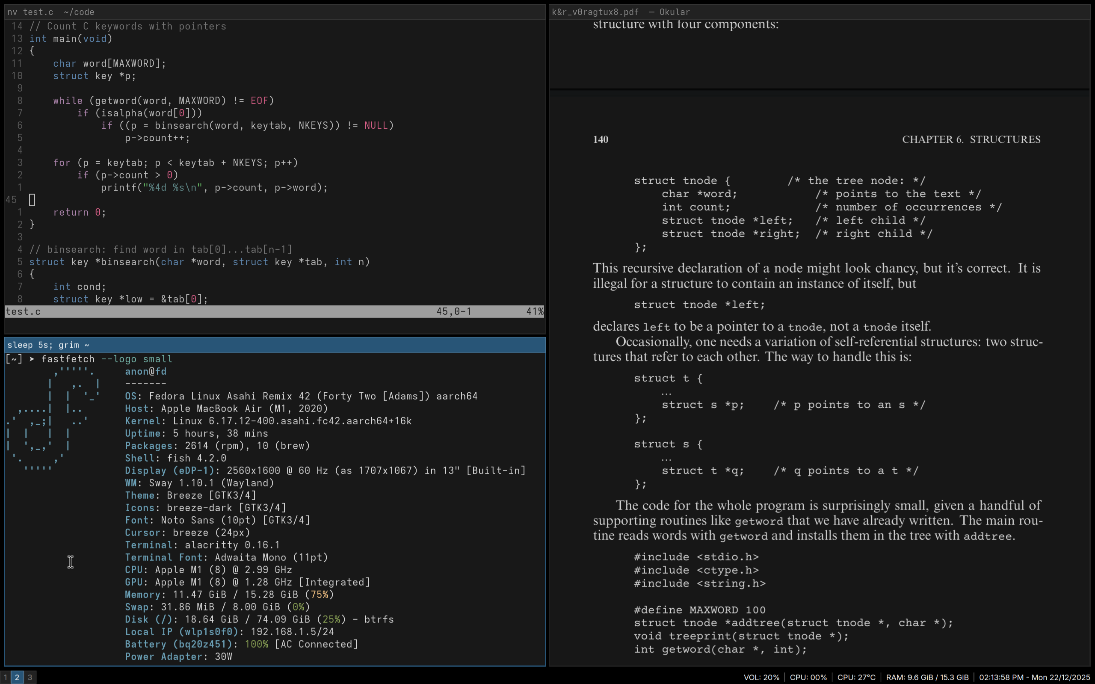Click the CPU: 00% usage block
The height and width of the screenshot is (684, 1095).
click(x=808, y=677)
